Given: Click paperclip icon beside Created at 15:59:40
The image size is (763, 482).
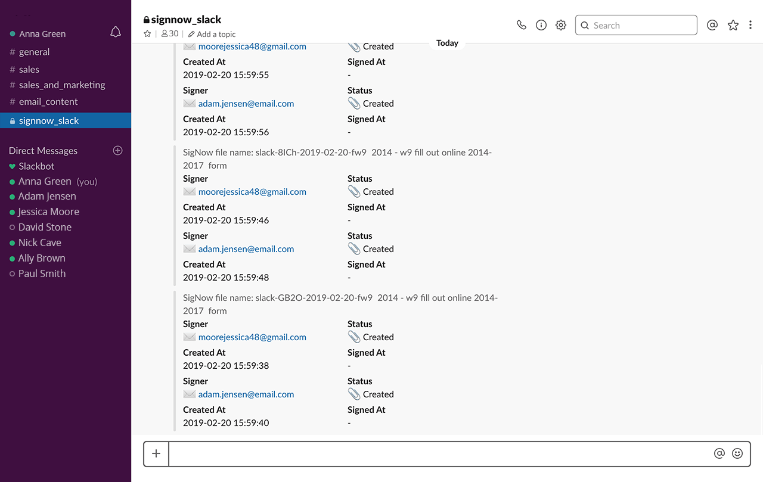Looking at the screenshot, I should (354, 394).
